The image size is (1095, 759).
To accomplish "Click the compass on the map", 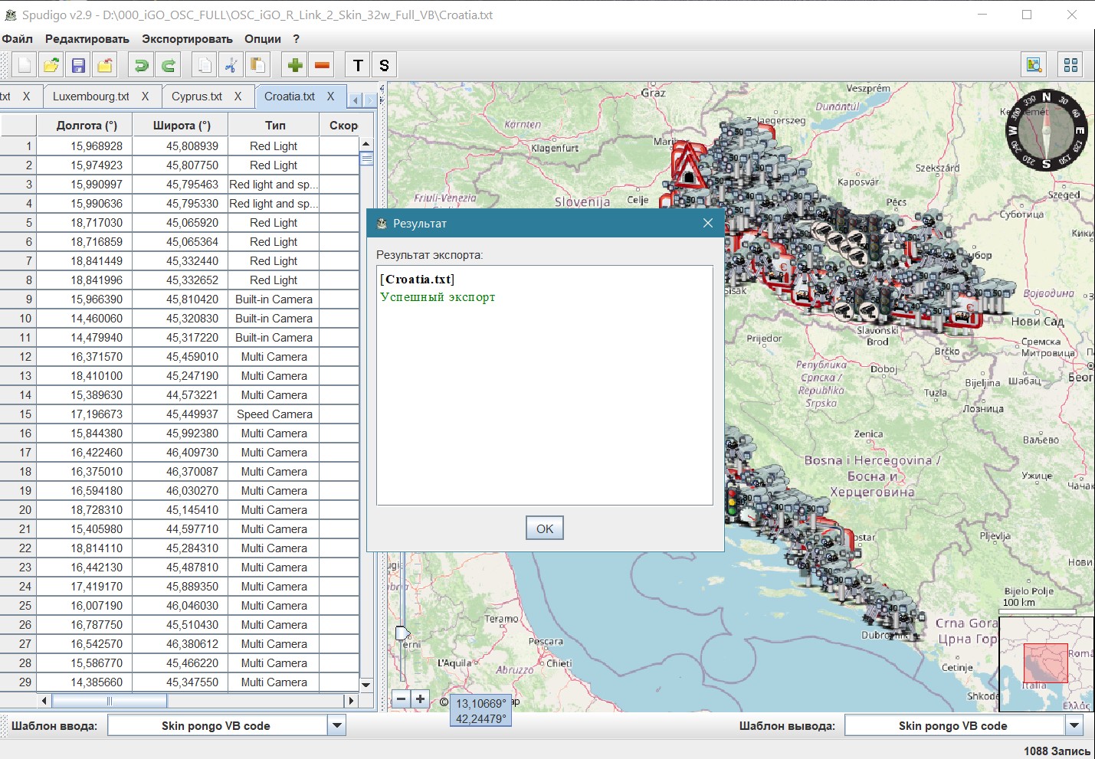I will coord(1046,131).
